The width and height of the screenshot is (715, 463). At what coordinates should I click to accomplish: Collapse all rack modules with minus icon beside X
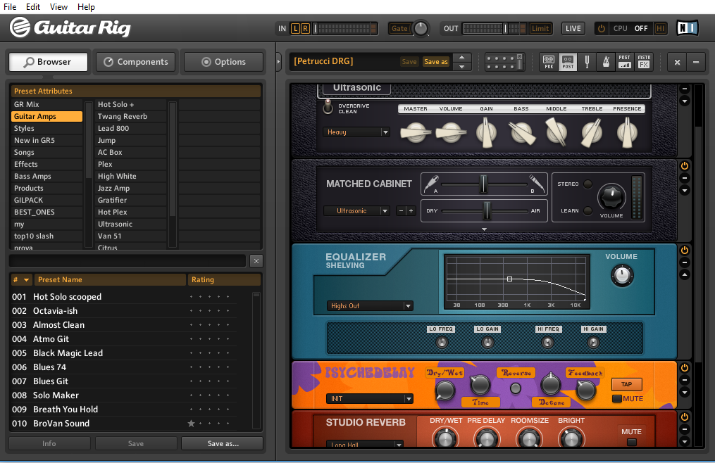coord(696,62)
